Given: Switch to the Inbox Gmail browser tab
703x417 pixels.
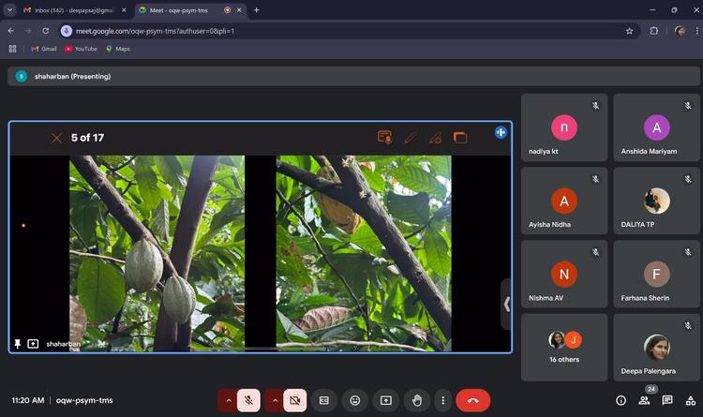Looking at the screenshot, I should coord(72,9).
